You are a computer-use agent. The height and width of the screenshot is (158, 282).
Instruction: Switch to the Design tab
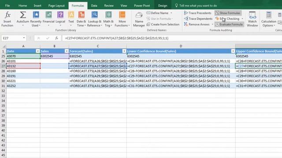coord(163,6)
